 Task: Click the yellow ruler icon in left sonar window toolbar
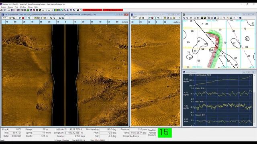click(35, 18)
